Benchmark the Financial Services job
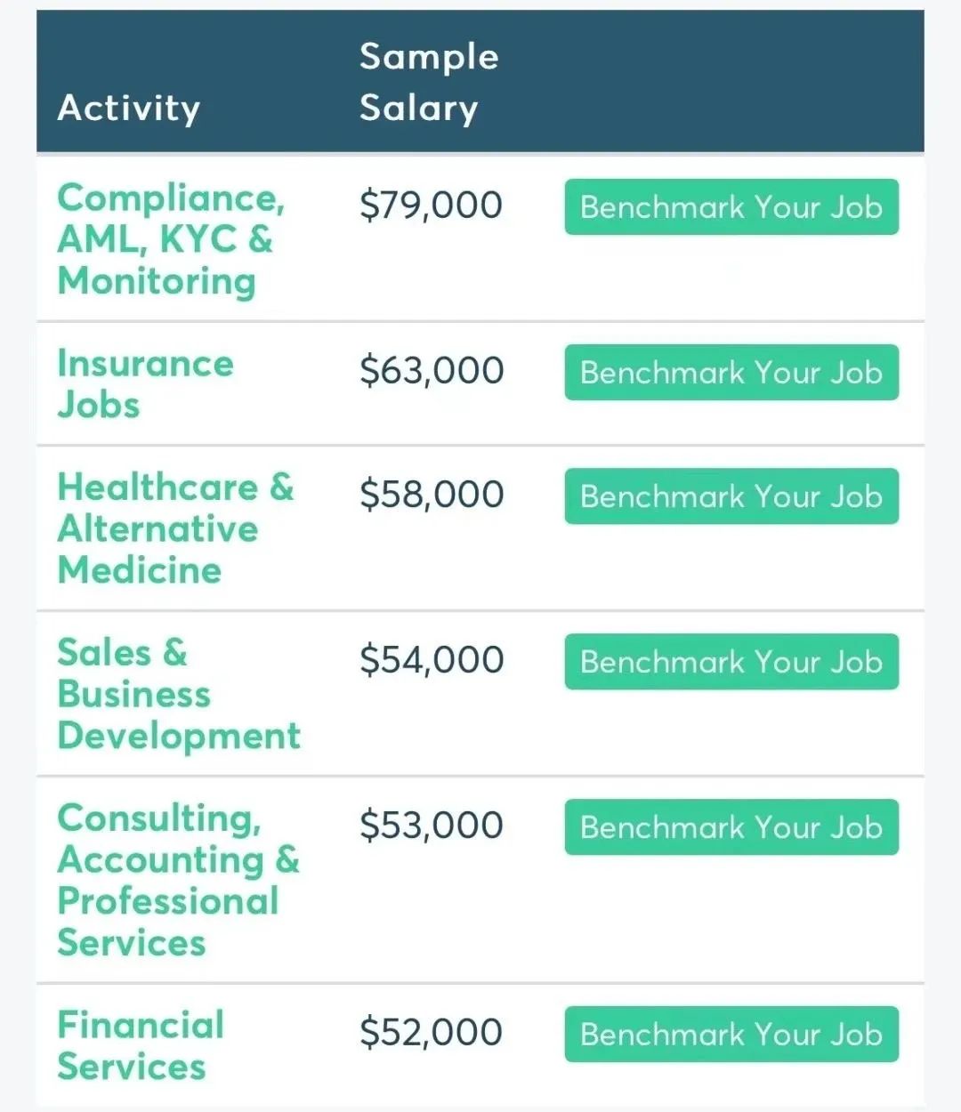961x1112 pixels. point(731,1034)
